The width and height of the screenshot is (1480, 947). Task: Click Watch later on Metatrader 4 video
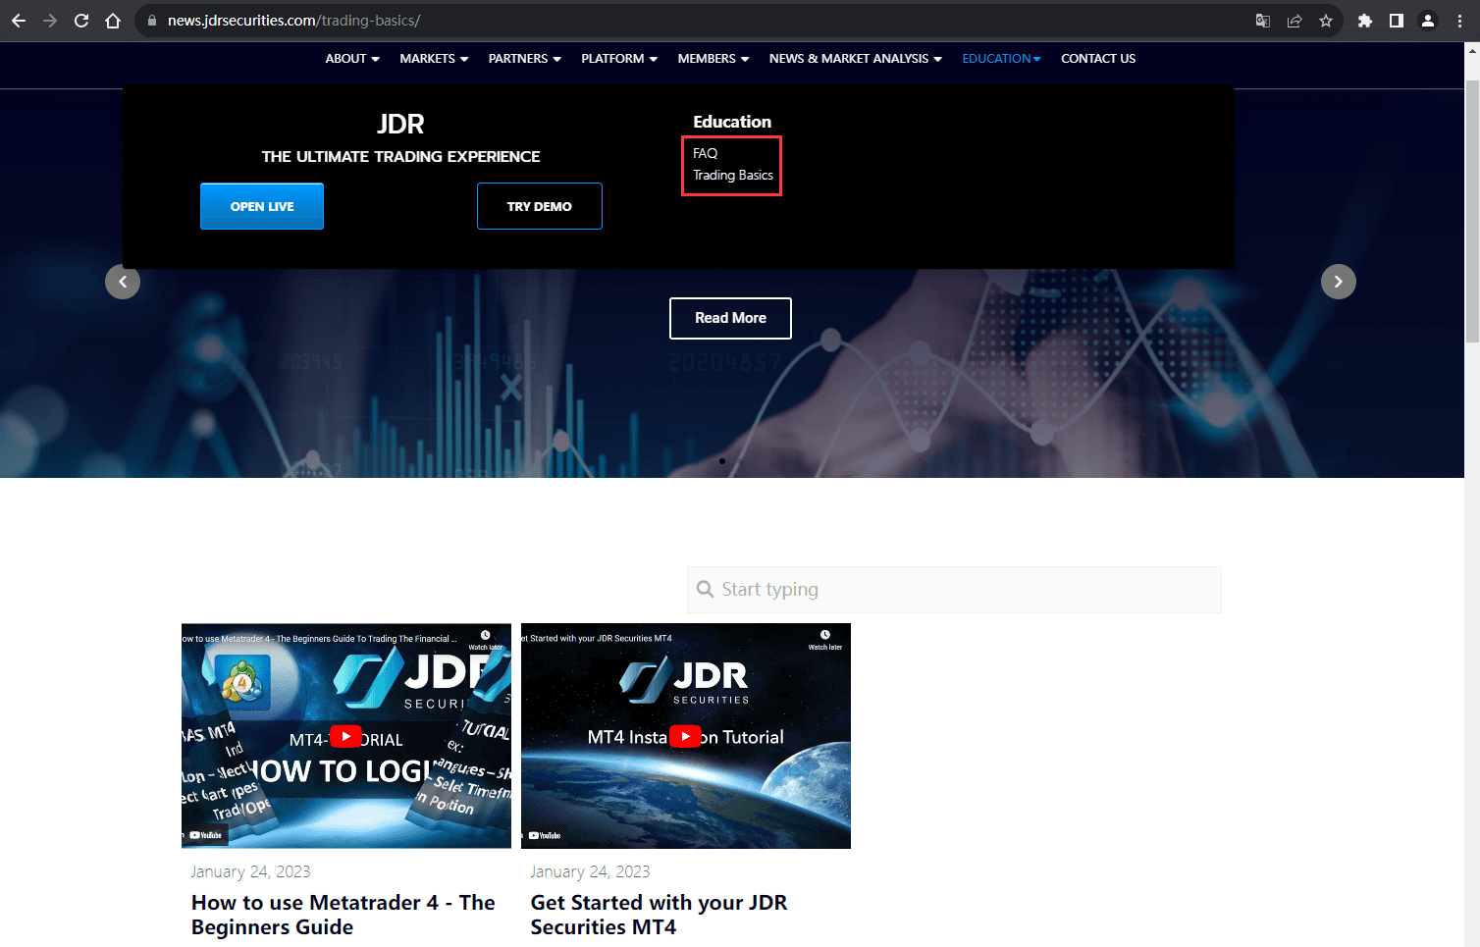pyautogui.click(x=486, y=640)
